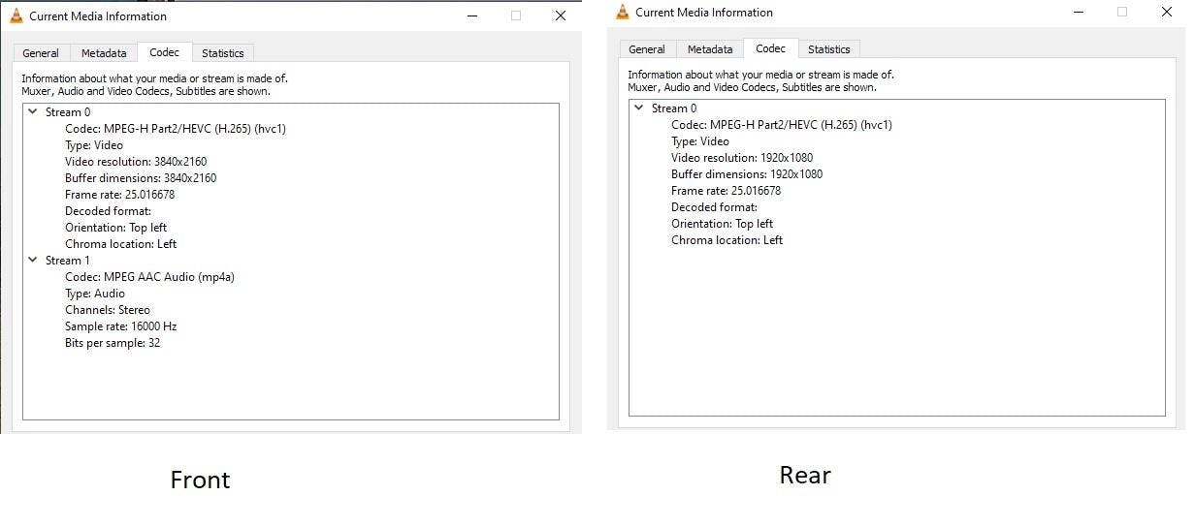Click the VLC cone icon in the right window title bar

coord(623,13)
